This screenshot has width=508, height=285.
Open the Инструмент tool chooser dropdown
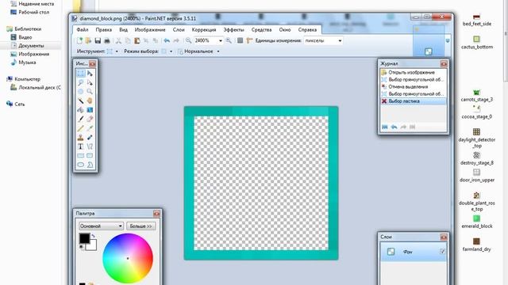(117, 51)
